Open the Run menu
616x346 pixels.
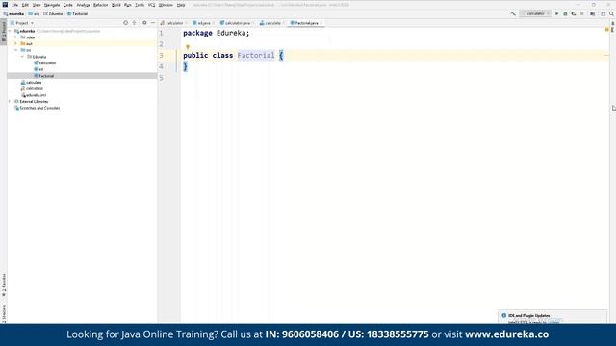coord(128,5)
